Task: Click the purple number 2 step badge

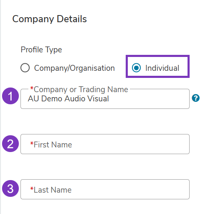Action: 10,144
